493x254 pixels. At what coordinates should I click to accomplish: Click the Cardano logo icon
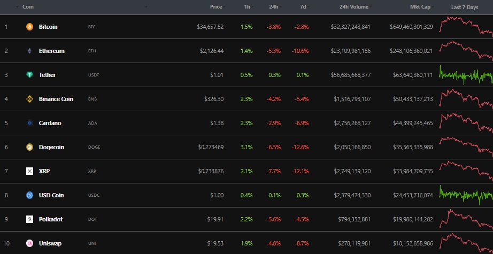(29, 123)
